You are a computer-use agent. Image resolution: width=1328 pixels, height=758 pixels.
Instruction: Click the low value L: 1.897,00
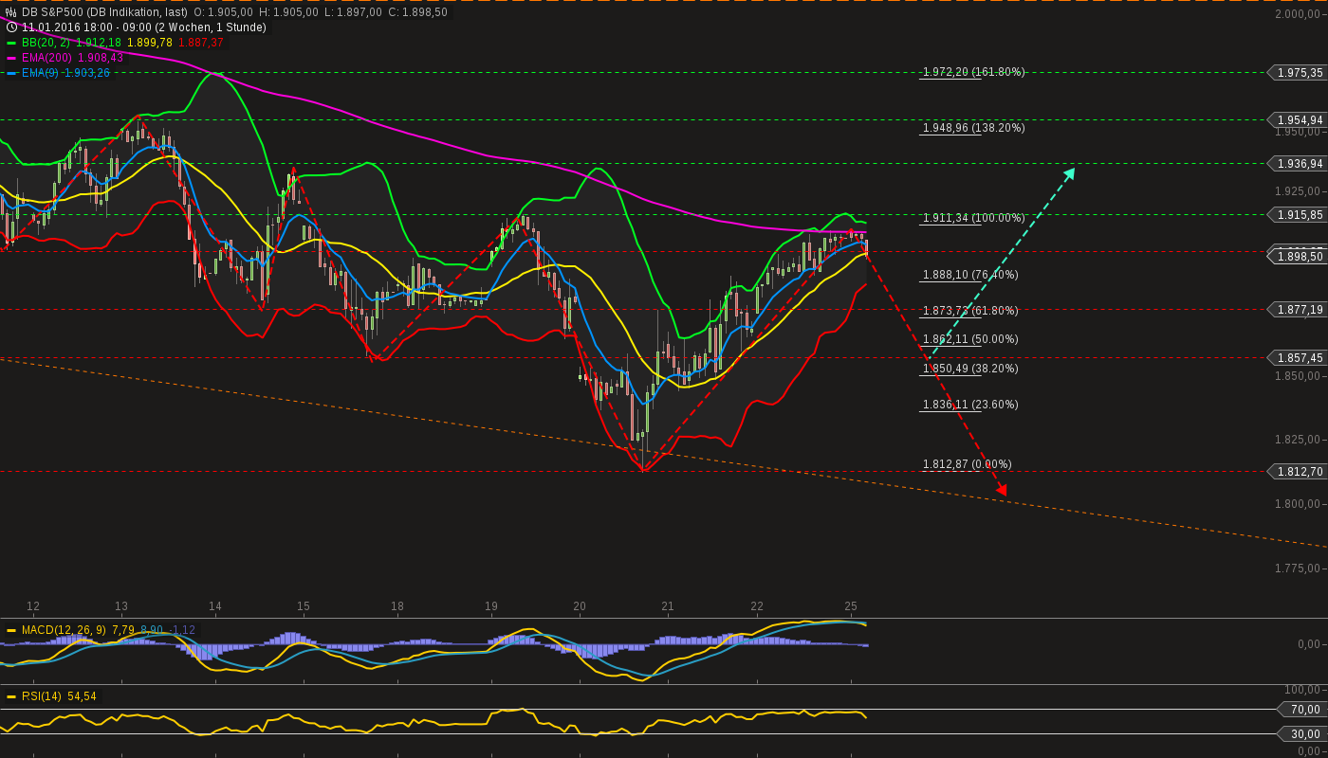tap(354, 12)
